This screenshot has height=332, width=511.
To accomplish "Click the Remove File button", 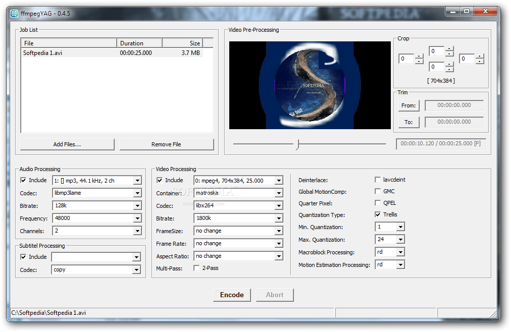I will coord(167,144).
